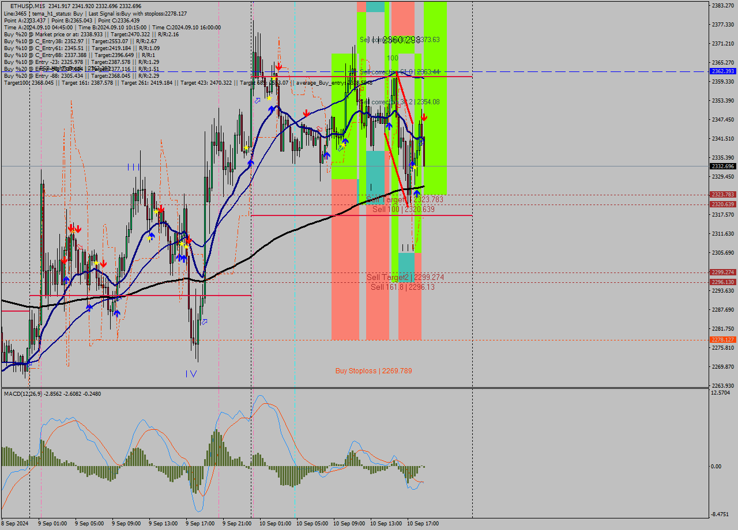This screenshot has height=530, width=738.
Task: Click the blue up arrow near 10 Sep 13:00 candles
Action: point(390,126)
